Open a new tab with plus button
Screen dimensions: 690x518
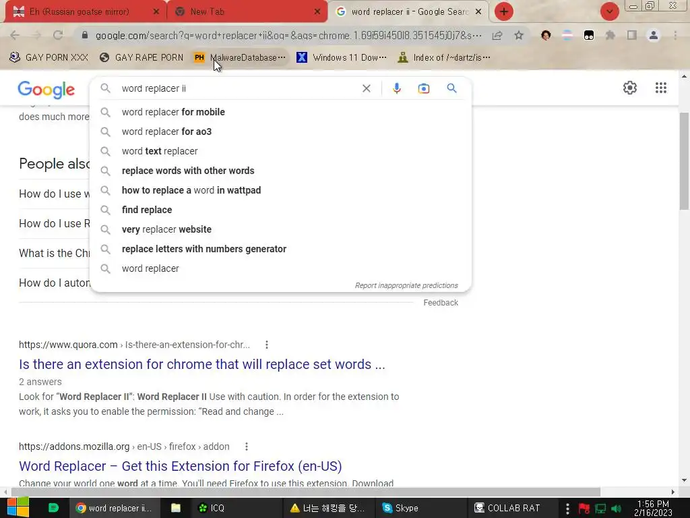(504, 11)
